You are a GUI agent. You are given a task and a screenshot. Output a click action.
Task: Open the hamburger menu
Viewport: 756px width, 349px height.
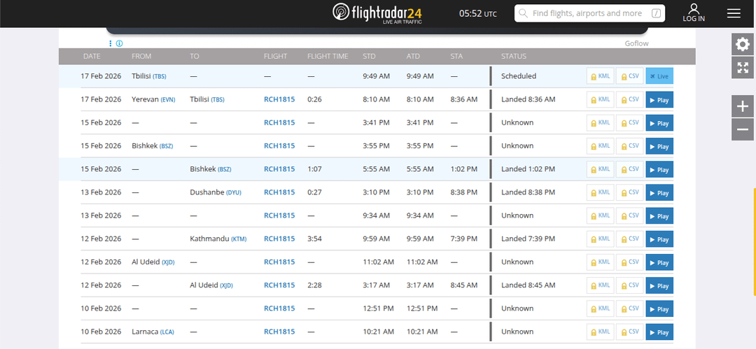(734, 13)
